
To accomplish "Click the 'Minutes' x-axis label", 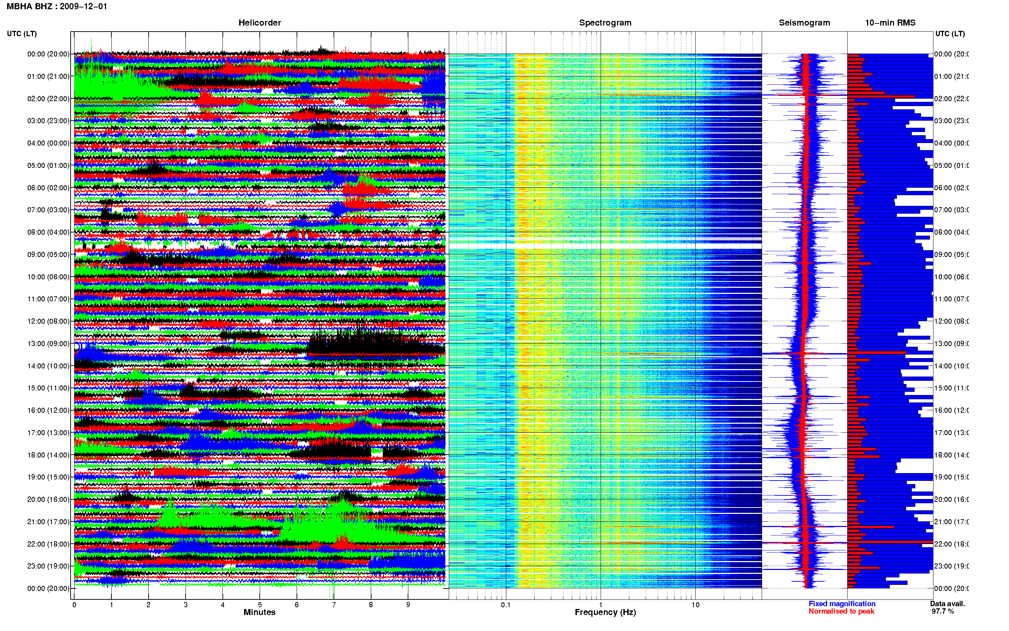I will pos(259,612).
